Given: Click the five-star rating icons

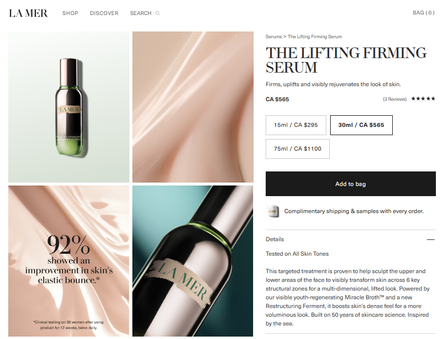Looking at the screenshot, I should 423,99.
